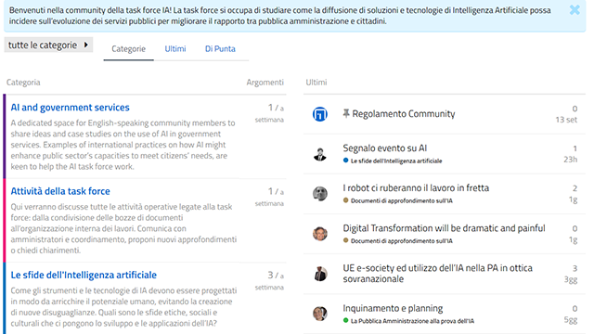
Task: Click the '13 set' date of Regolamento Community
Action: click(x=566, y=120)
